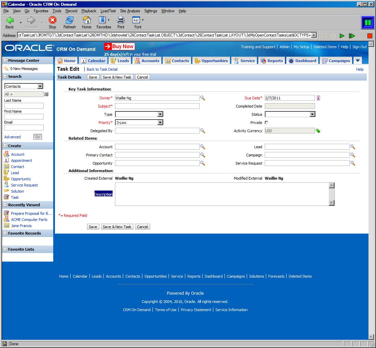376x348 pixels.
Task: Click the Sign Out link
Action: click(359, 47)
